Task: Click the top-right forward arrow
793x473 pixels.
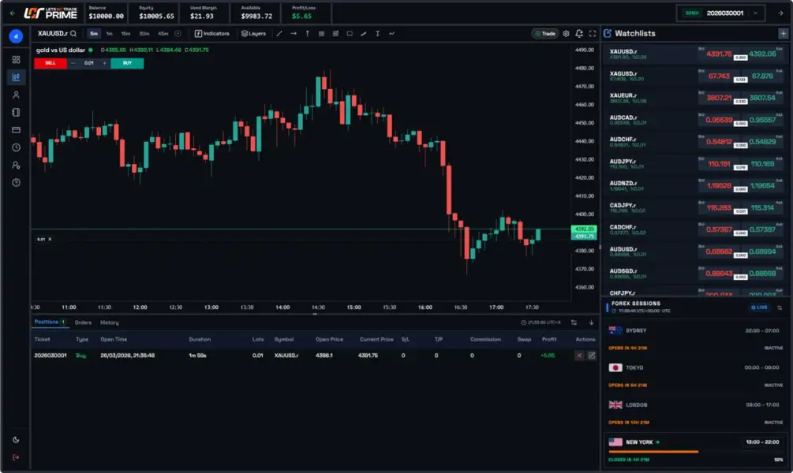Action: [780, 13]
